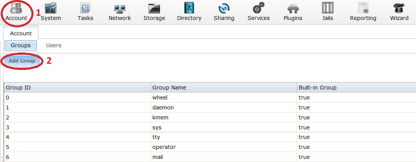
Task: Open the Storage folder icon
Action: click(154, 8)
